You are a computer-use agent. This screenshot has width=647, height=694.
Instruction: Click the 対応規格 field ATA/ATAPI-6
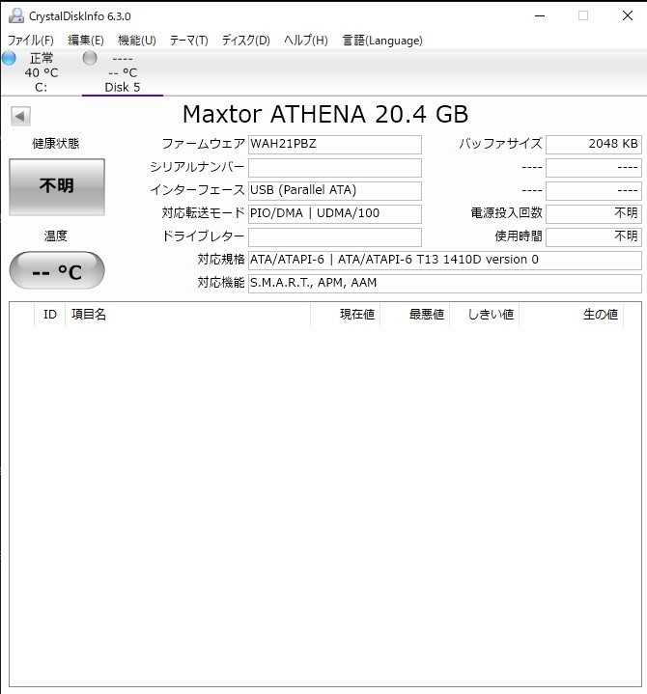(444, 261)
